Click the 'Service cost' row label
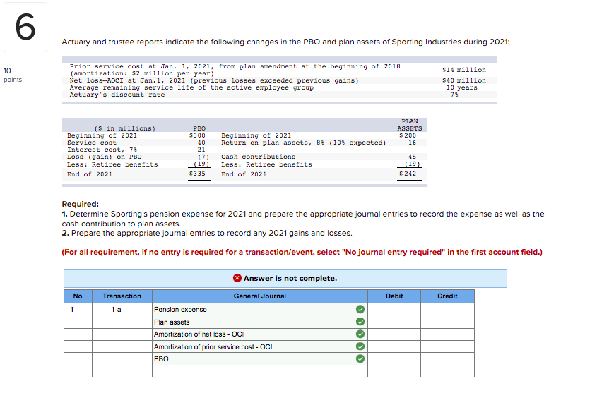This screenshot has width=597, height=393. (91, 143)
